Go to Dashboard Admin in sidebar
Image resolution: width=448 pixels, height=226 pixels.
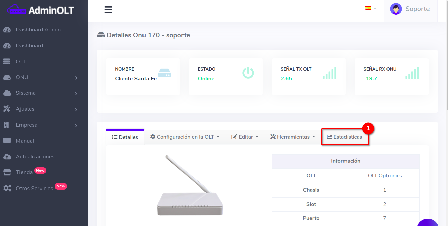click(38, 30)
